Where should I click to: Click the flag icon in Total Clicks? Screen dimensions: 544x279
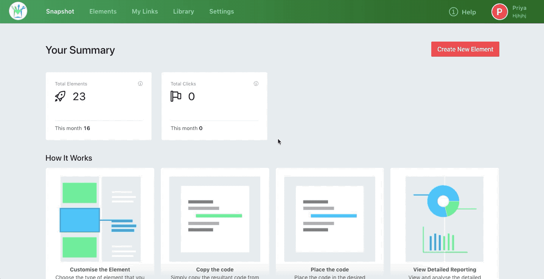point(176,96)
